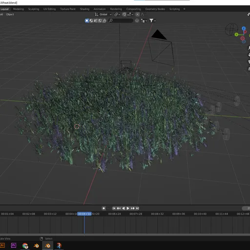
Task: Open the Modeling workspace tab
Action: point(19,9)
